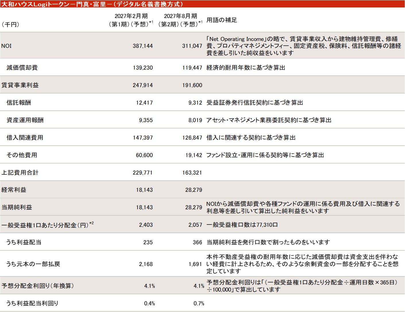Click NOI value 311,047
This screenshot has height=312, width=405.
click(x=192, y=46)
